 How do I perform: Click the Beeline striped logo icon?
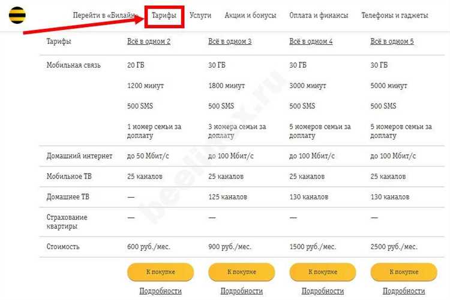17,15
